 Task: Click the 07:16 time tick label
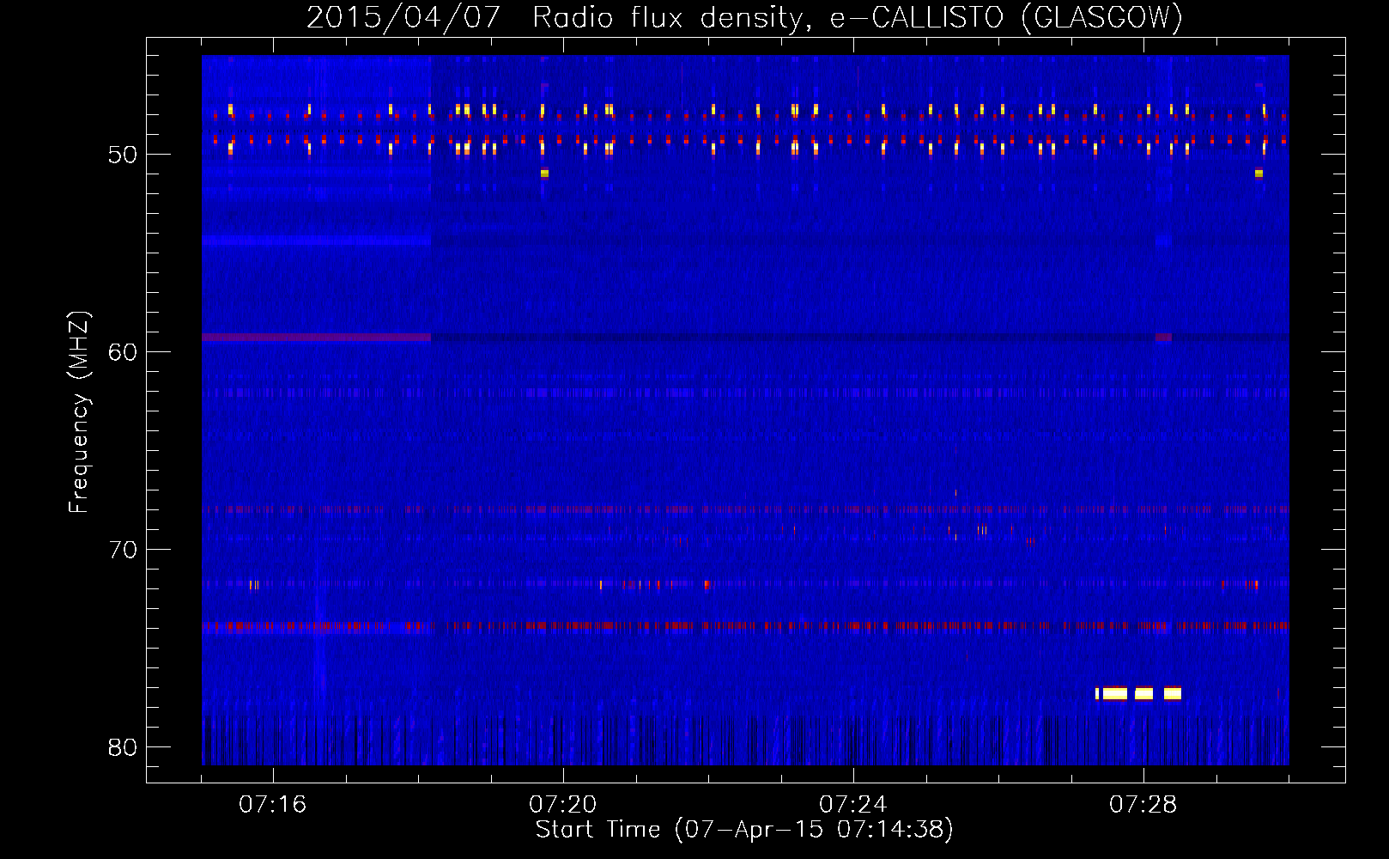point(272,805)
